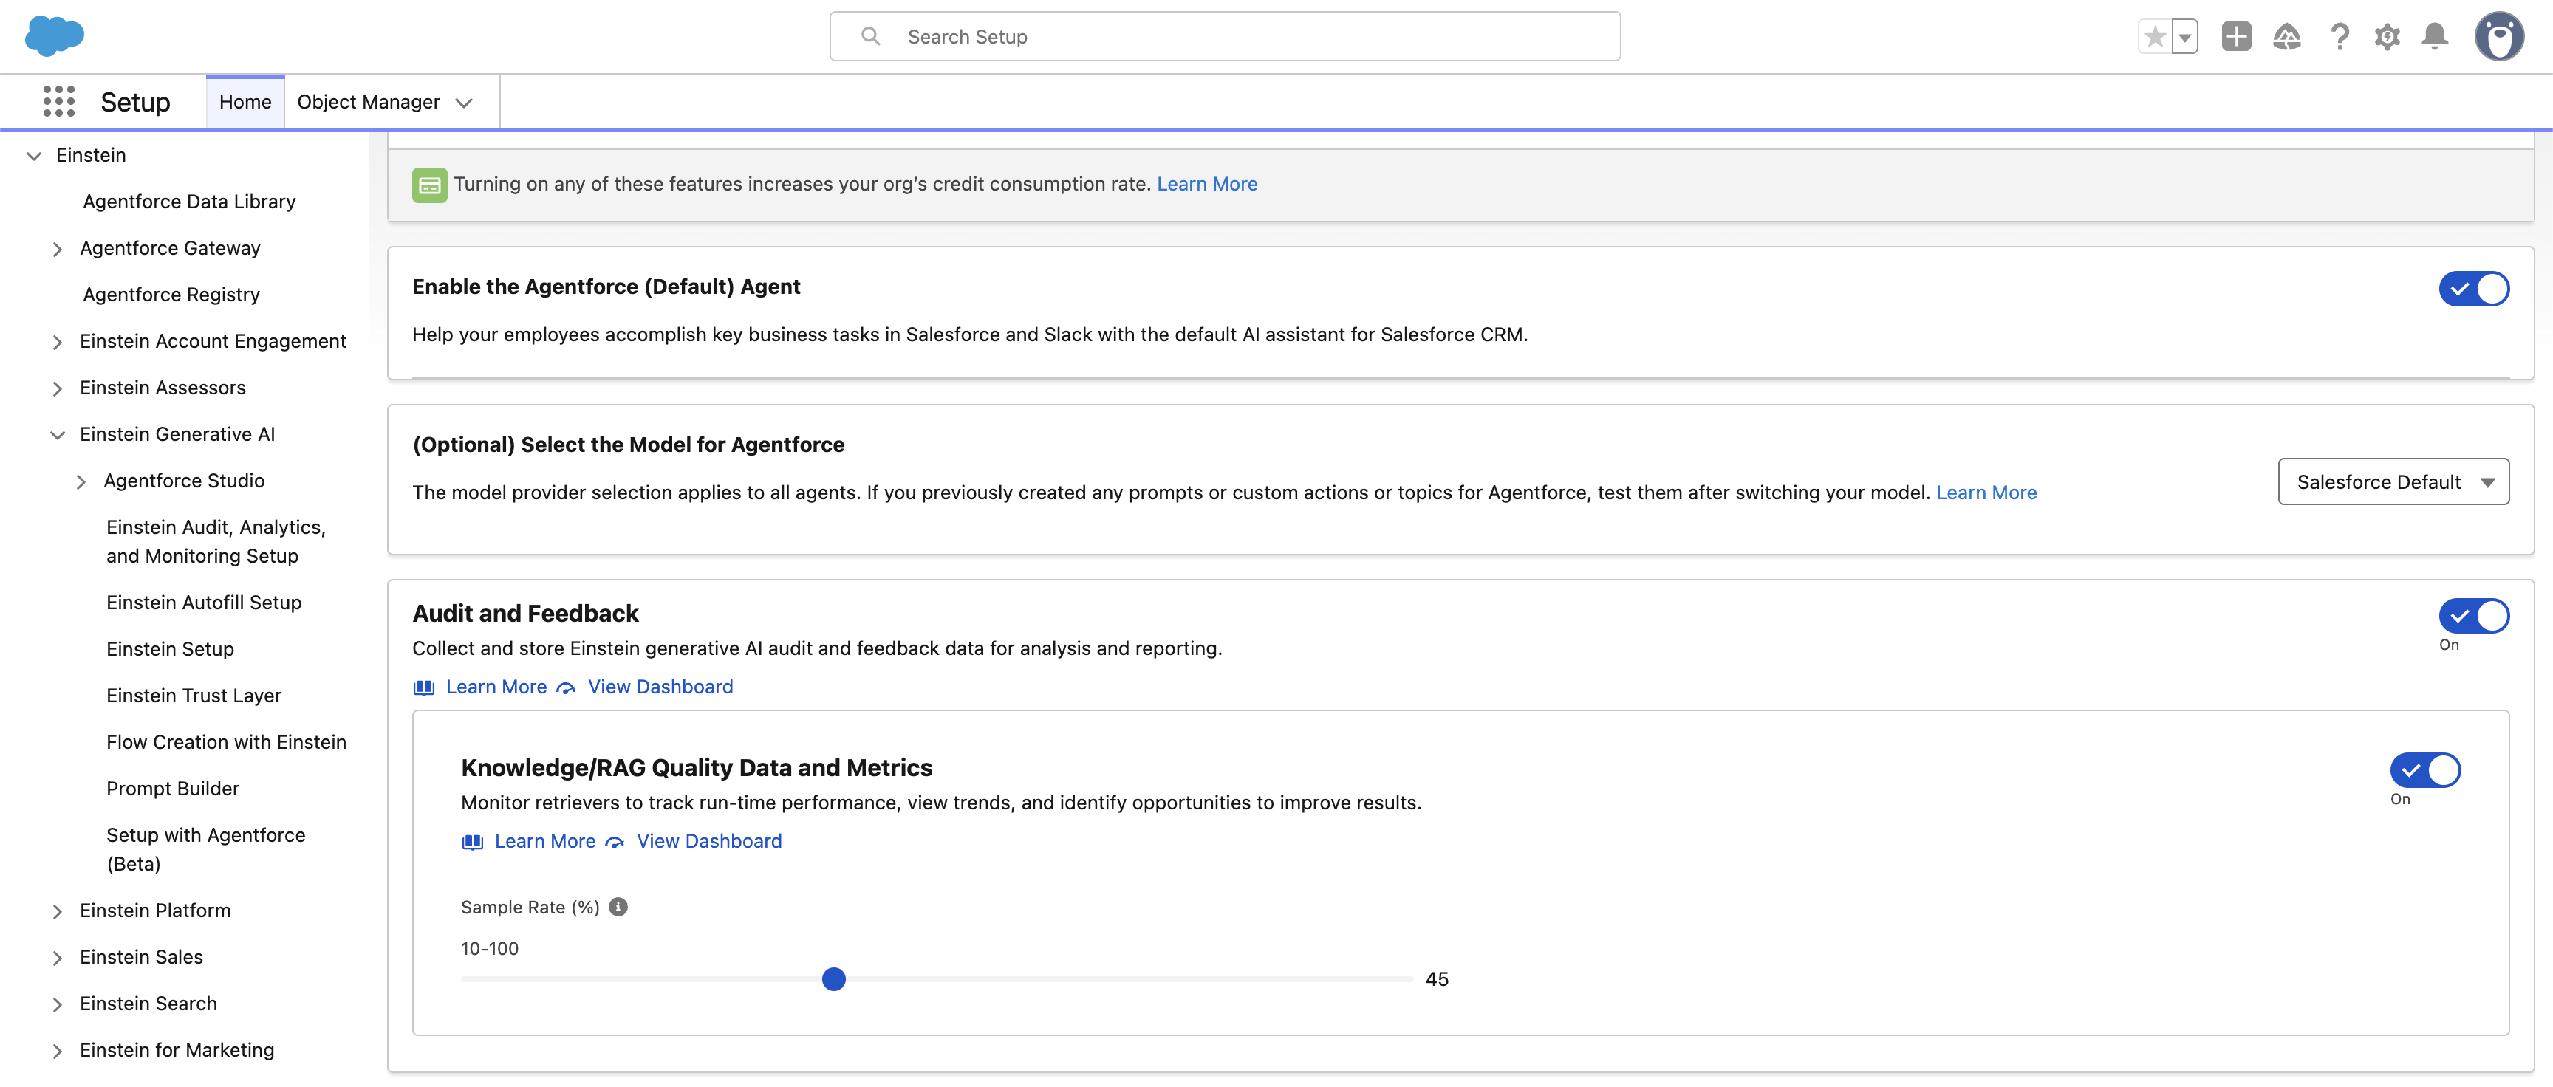The image size is (2553, 1087).
Task: Open Agentforce Data Library in sidebar
Action: point(189,202)
